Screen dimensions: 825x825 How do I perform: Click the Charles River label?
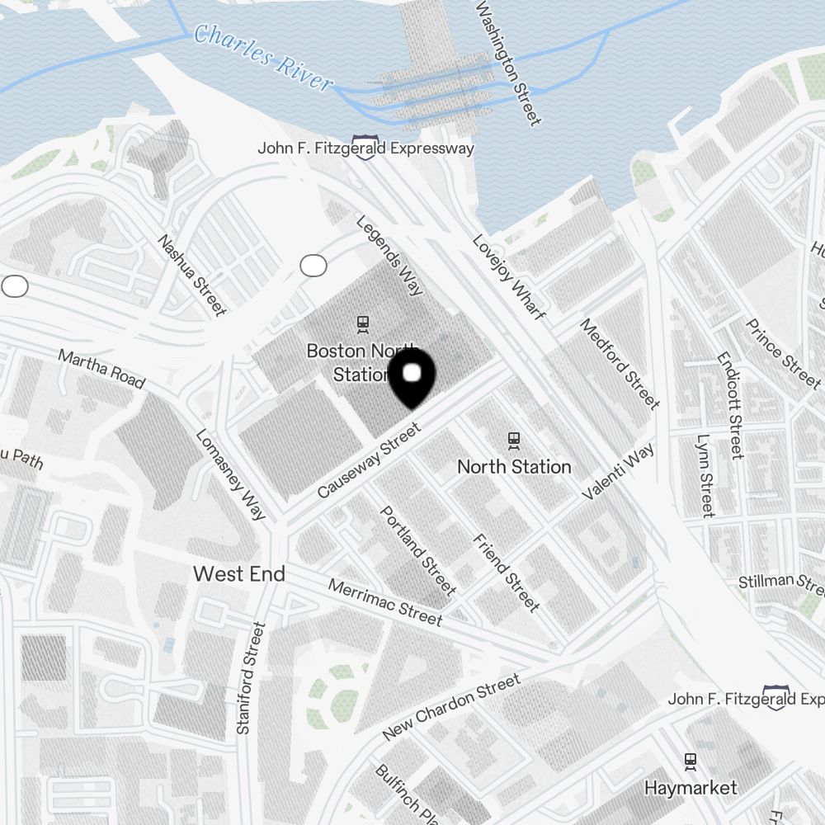tap(264, 57)
